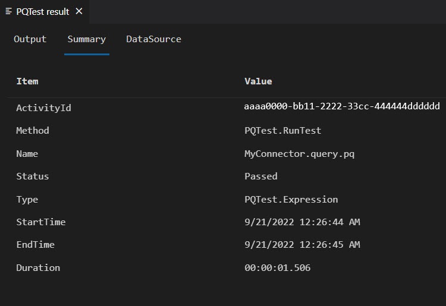The height and width of the screenshot is (306, 446).
Task: Click the EndTime timestamp value
Action: (302, 245)
